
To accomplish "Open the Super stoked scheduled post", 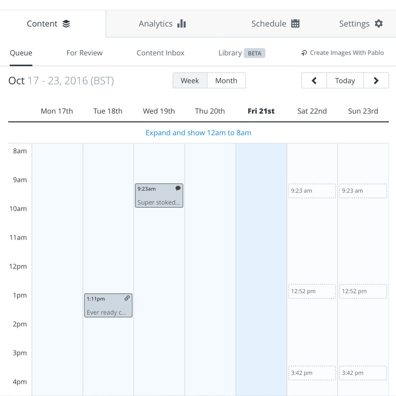I will 159,199.
